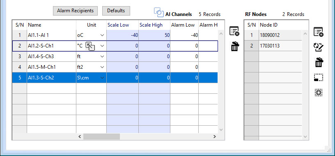Click the Node ID column header
335x156 pixels.
pos(280,25)
